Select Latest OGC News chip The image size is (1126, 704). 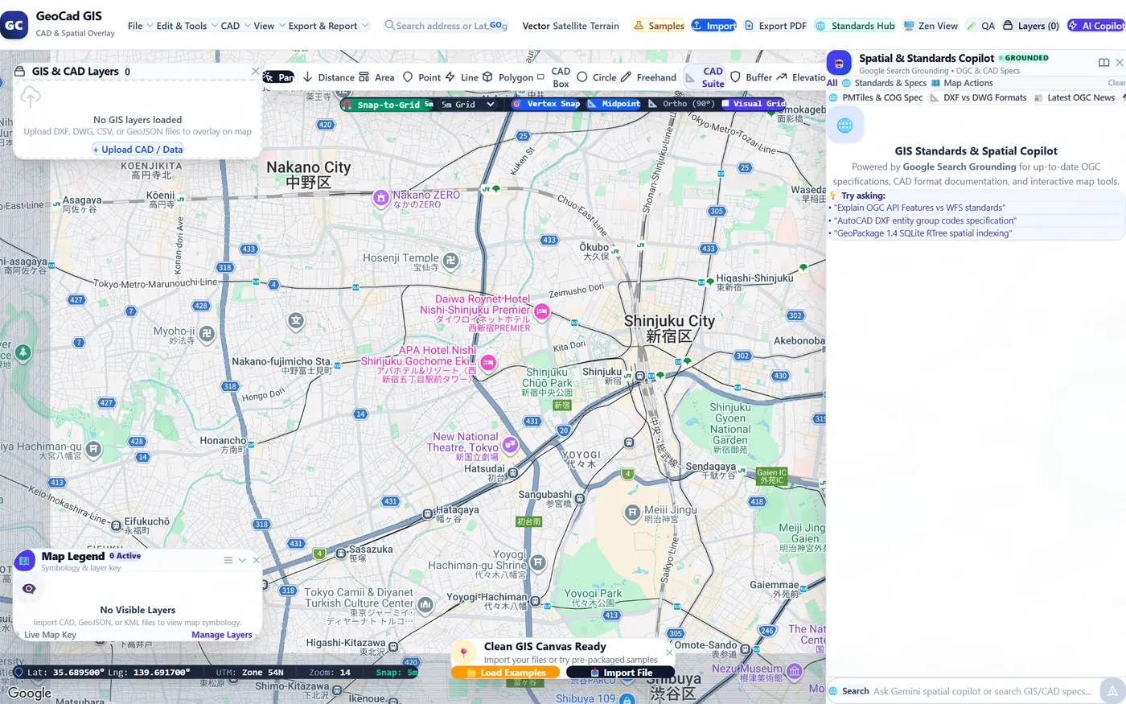click(1075, 97)
